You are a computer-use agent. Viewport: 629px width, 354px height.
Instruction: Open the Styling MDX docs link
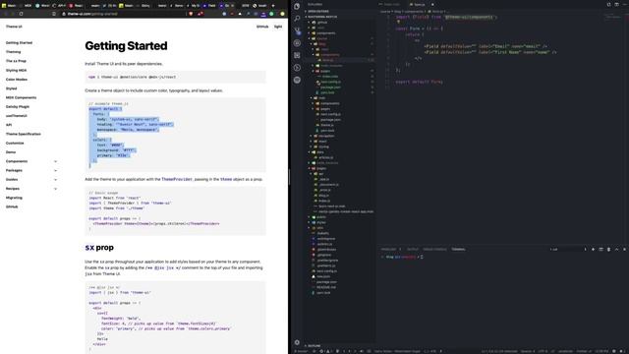pos(16,70)
